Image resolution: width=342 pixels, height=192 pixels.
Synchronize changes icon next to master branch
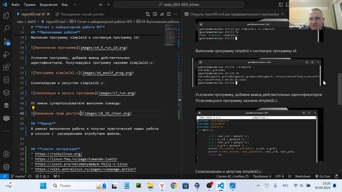pyautogui.click(x=30, y=177)
